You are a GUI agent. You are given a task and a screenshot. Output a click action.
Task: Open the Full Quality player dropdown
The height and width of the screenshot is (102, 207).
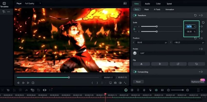click(33, 4)
